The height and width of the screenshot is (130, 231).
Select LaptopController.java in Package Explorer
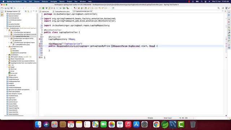pos(22,36)
